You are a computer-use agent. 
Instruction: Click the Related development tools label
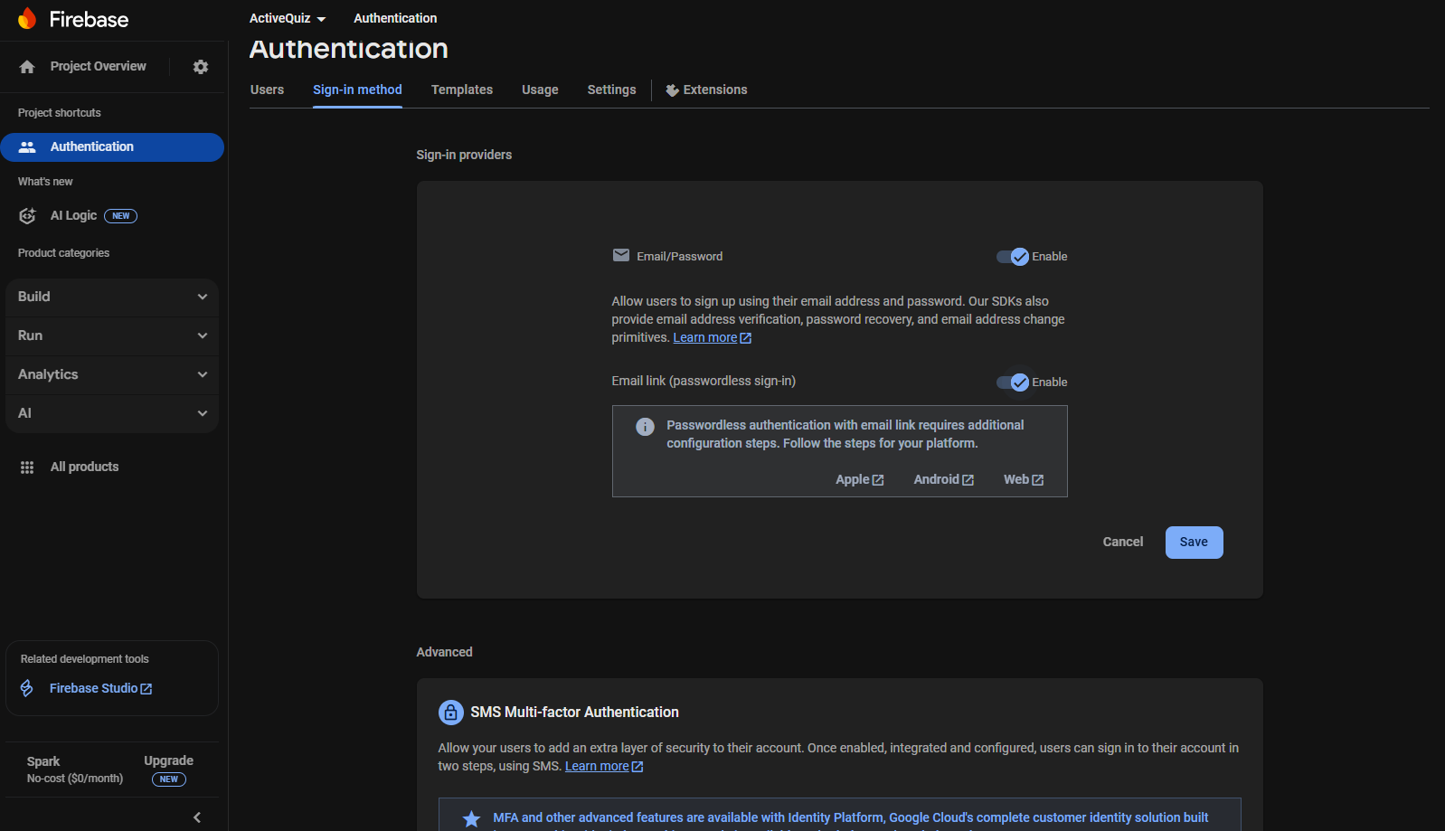point(85,659)
